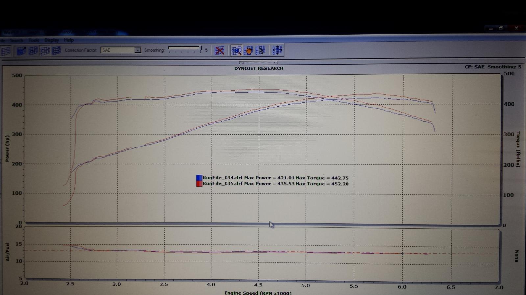Image resolution: width=526 pixels, height=295 pixels.
Task: Open the Help menu
Action: [69, 40]
